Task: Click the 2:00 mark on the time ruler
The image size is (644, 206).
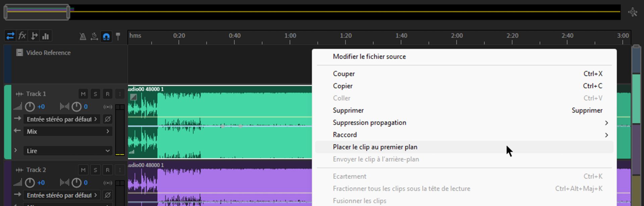Action: click(x=457, y=36)
